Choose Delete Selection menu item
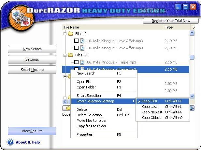201x150 pixels. coord(104,115)
